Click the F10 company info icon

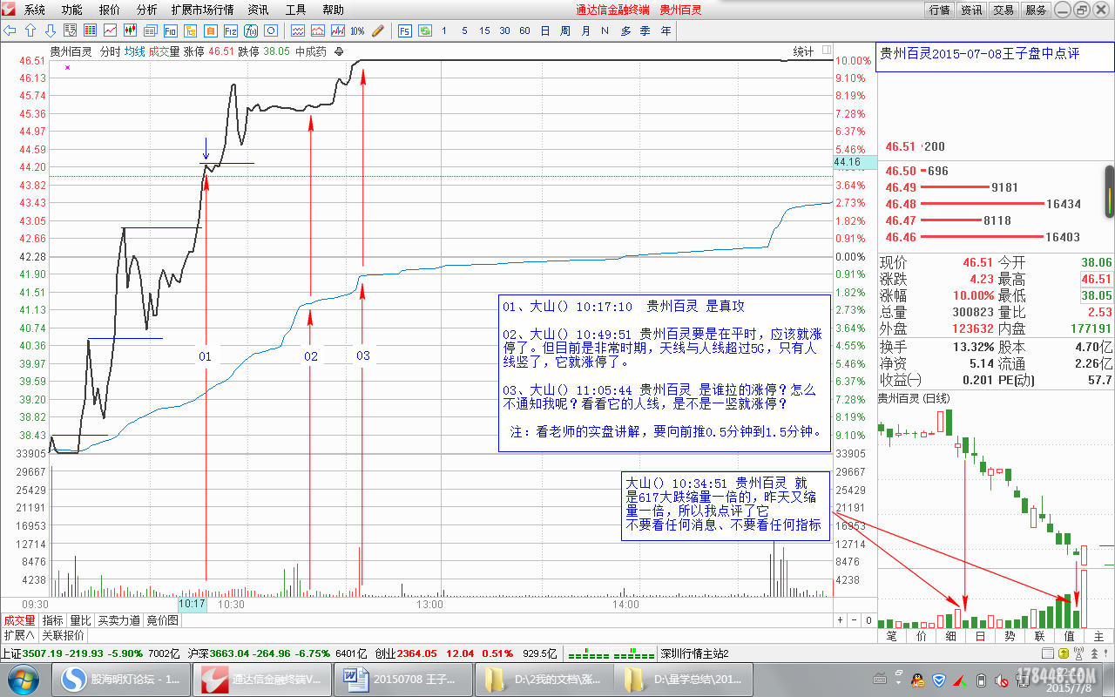[170, 30]
